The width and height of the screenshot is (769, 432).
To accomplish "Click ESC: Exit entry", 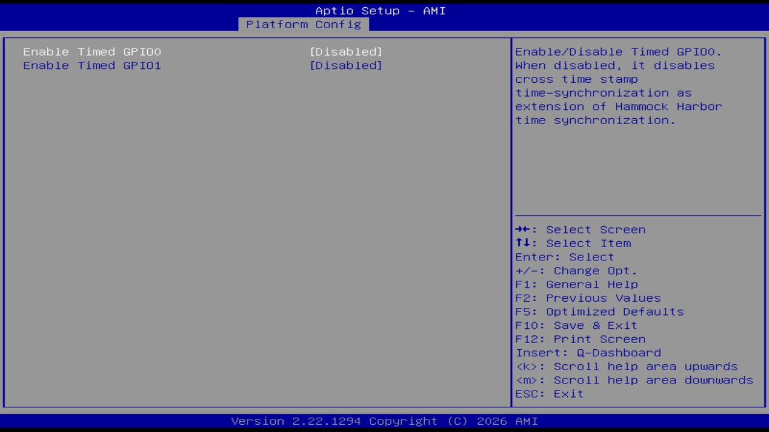I will tap(549, 394).
